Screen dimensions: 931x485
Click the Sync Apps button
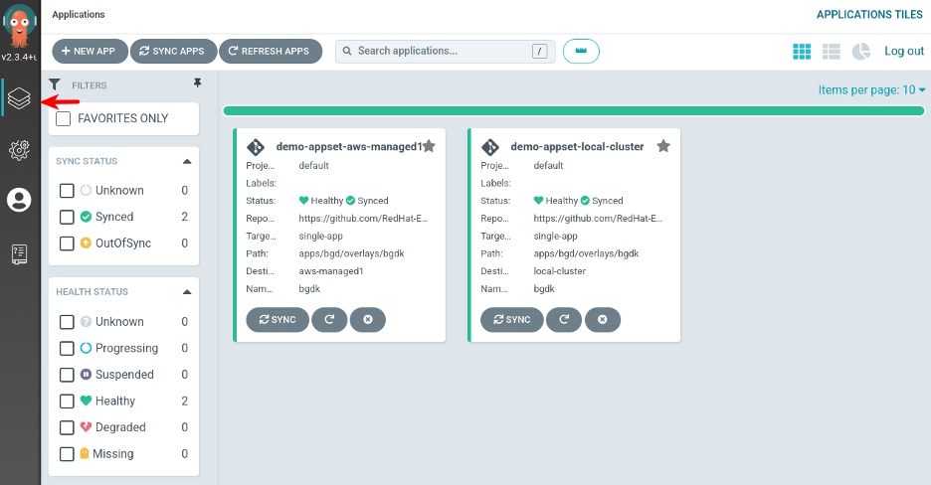pos(173,51)
